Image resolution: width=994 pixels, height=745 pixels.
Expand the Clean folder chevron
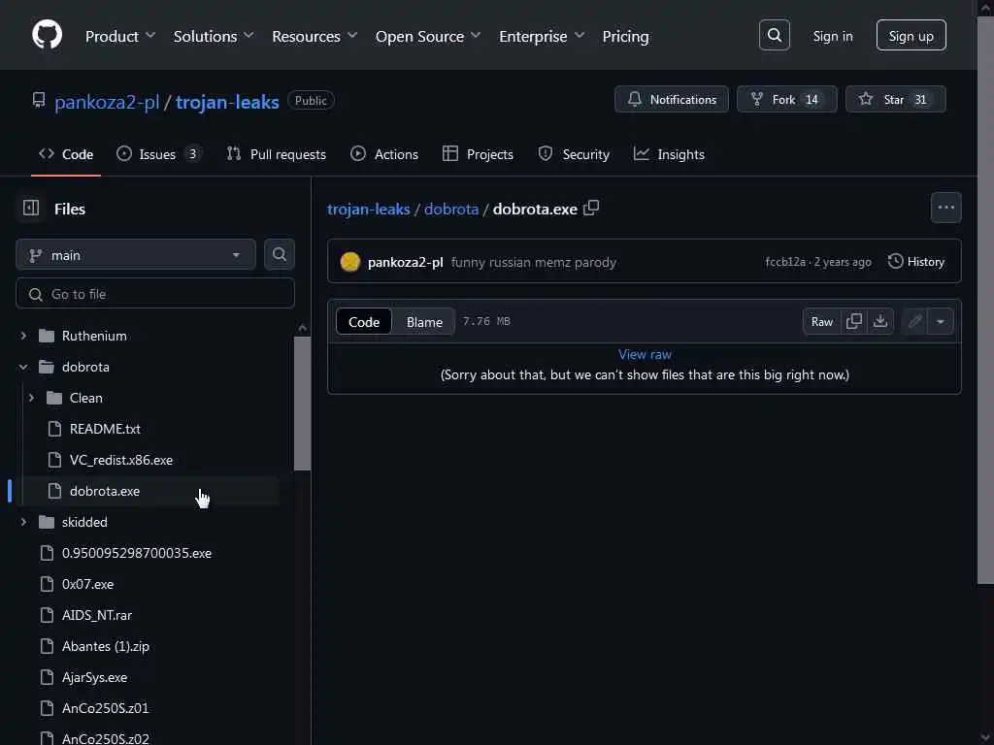(31, 398)
